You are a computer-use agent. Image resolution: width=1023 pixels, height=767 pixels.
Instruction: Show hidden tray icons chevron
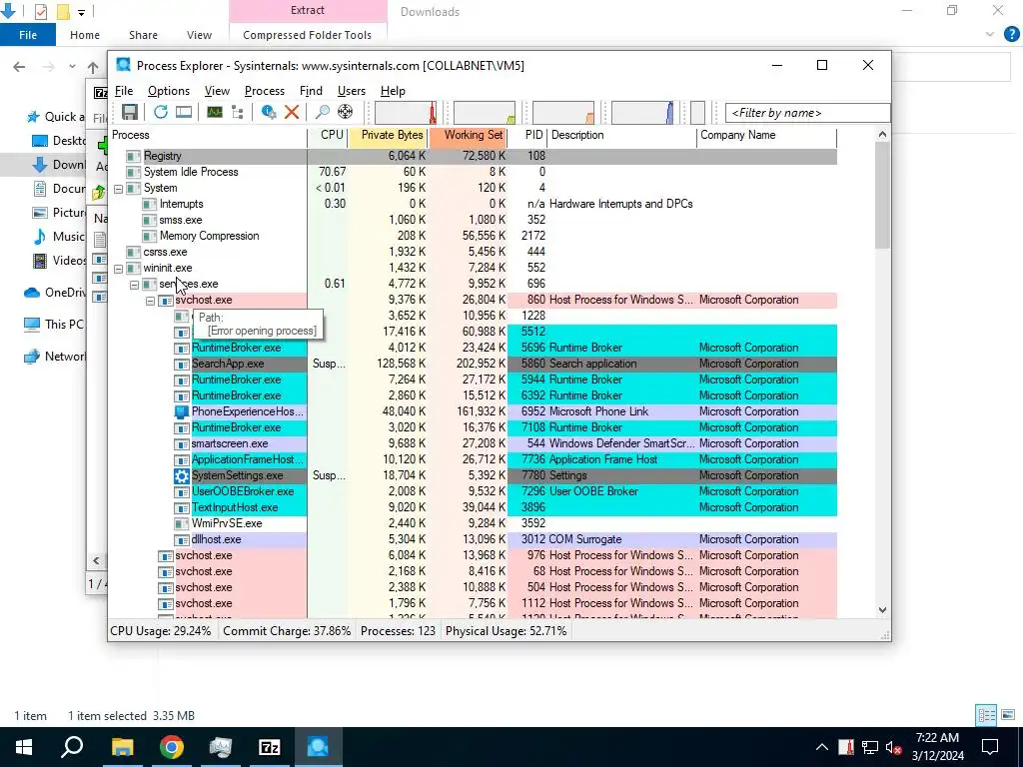pyautogui.click(x=822, y=747)
